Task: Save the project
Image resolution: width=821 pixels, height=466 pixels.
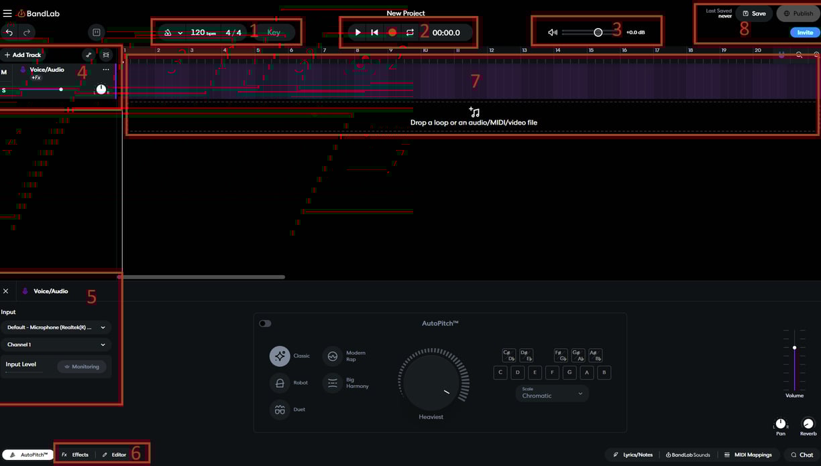Action: click(x=754, y=13)
